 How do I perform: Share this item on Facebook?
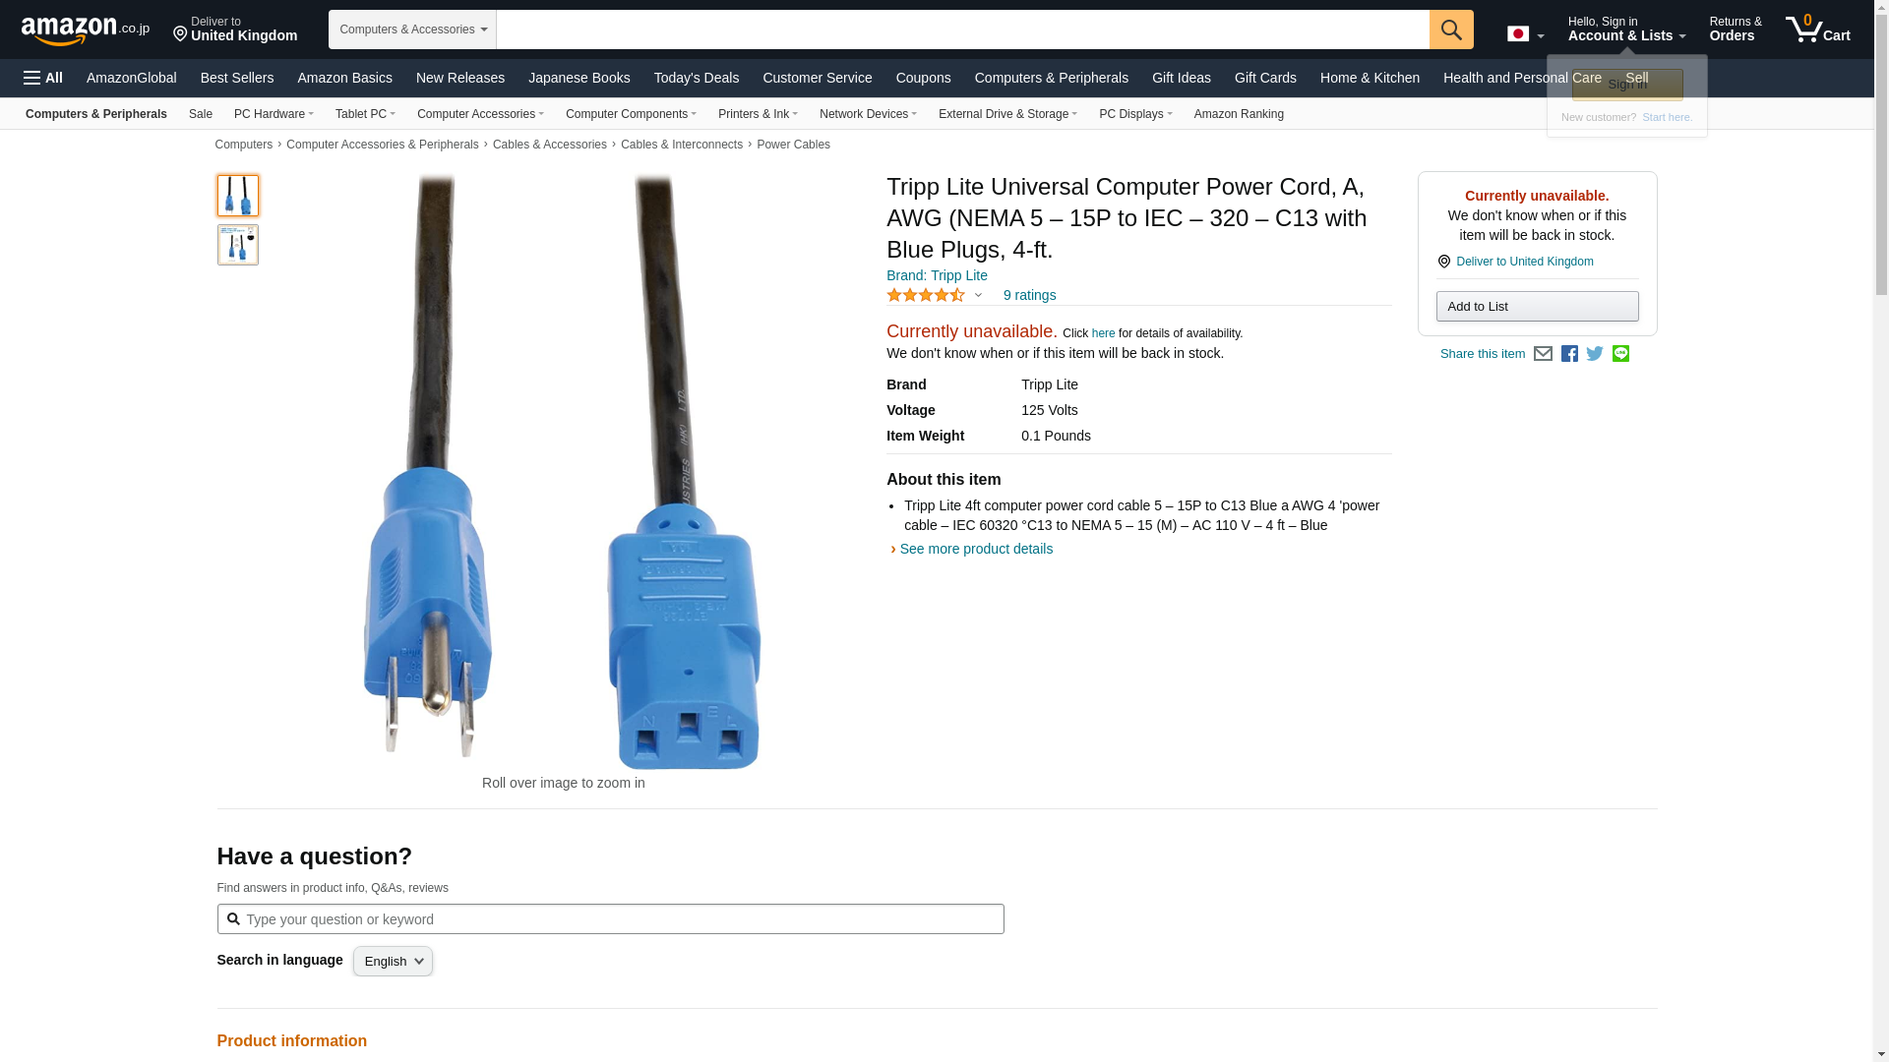pyautogui.click(x=1569, y=354)
